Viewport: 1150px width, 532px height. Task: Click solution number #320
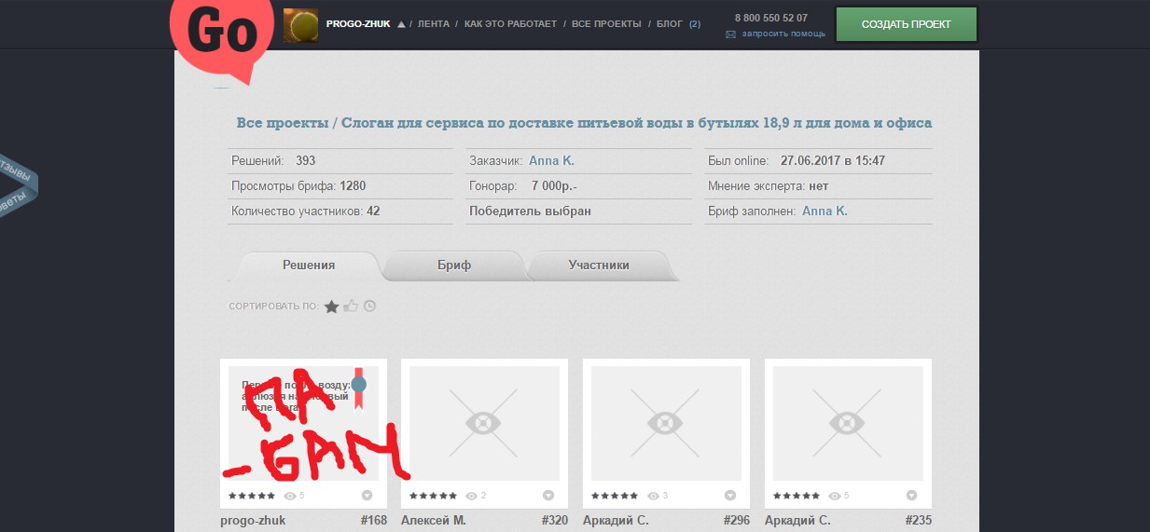pos(555,521)
